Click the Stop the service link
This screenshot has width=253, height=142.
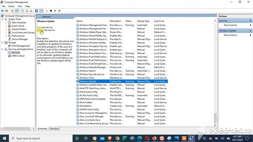pyautogui.click(x=39, y=27)
